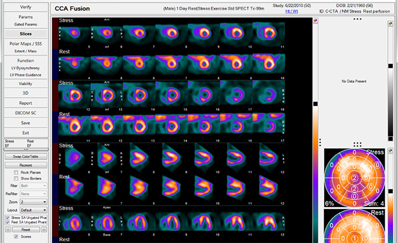Screen dimensions: 398x243
Task: Click arrow icon left of Reset button
Action: 8,229
